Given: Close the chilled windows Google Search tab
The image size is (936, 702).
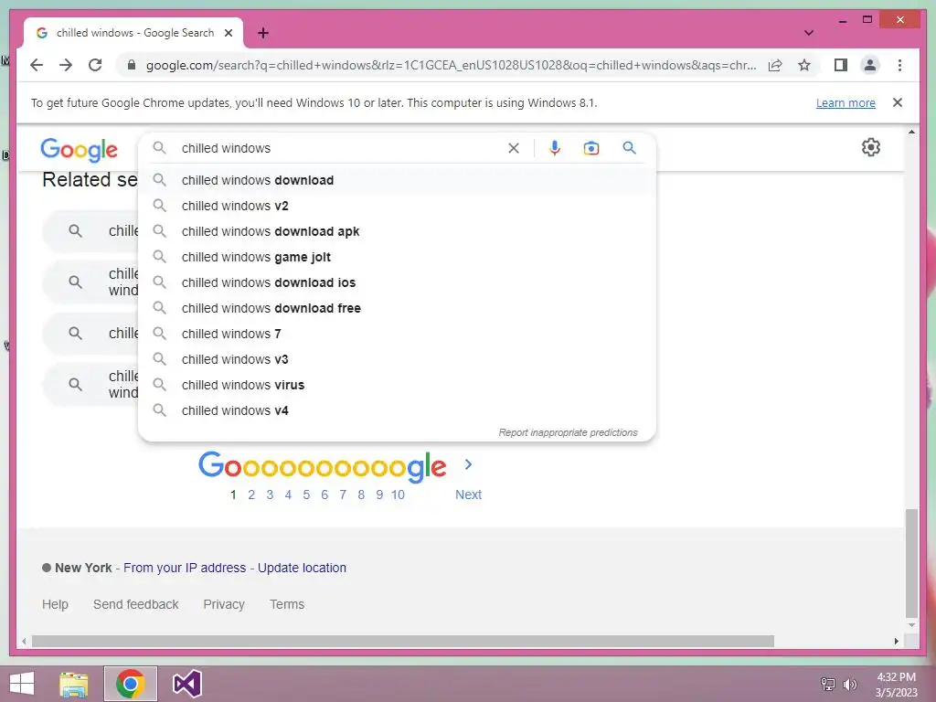Looking at the screenshot, I should coord(228,33).
